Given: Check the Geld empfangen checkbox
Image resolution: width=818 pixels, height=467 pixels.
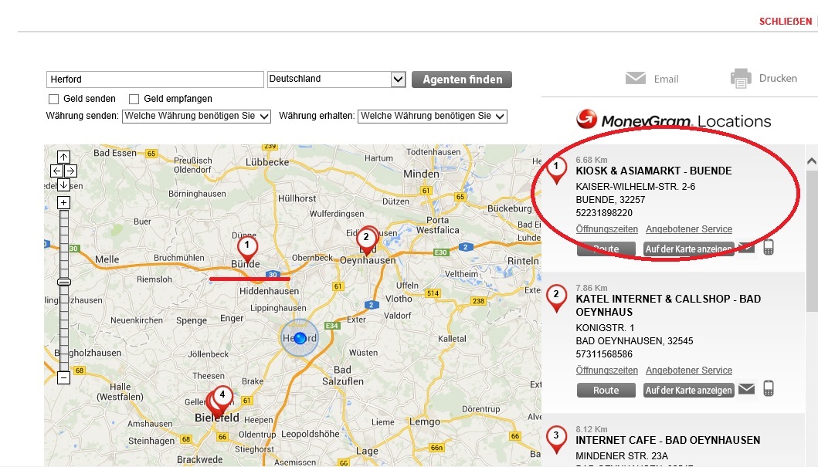Looking at the screenshot, I should coord(134,99).
